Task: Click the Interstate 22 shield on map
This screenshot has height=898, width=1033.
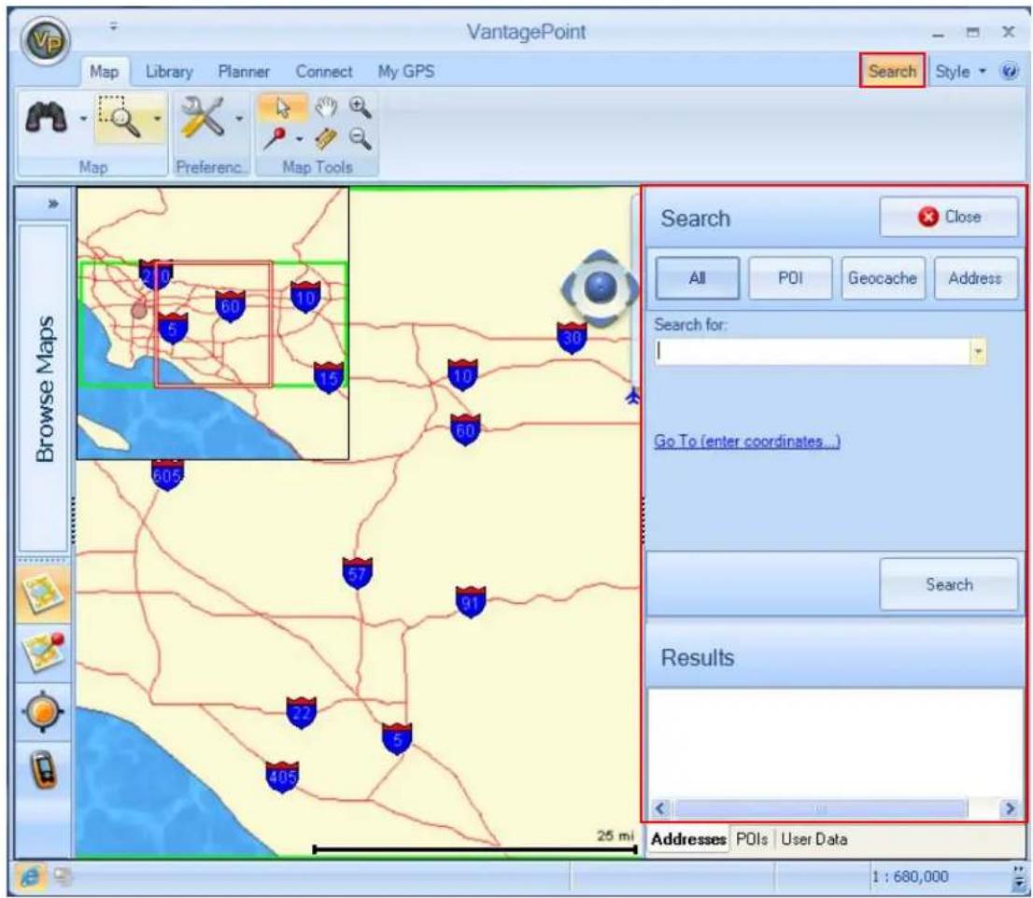Action: click(x=301, y=712)
